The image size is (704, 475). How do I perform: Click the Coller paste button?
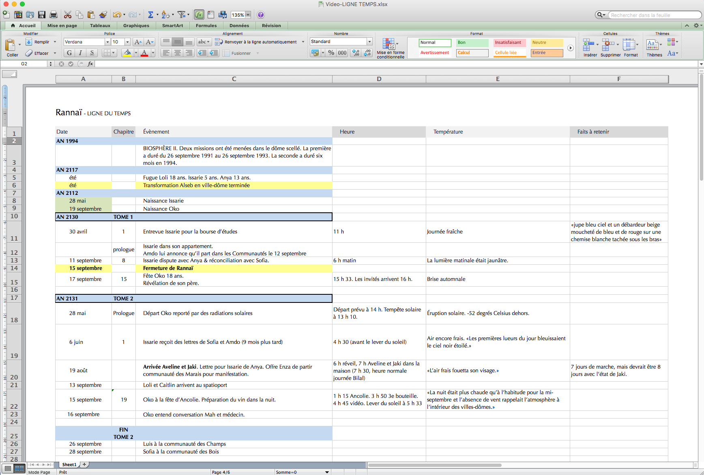12,48
